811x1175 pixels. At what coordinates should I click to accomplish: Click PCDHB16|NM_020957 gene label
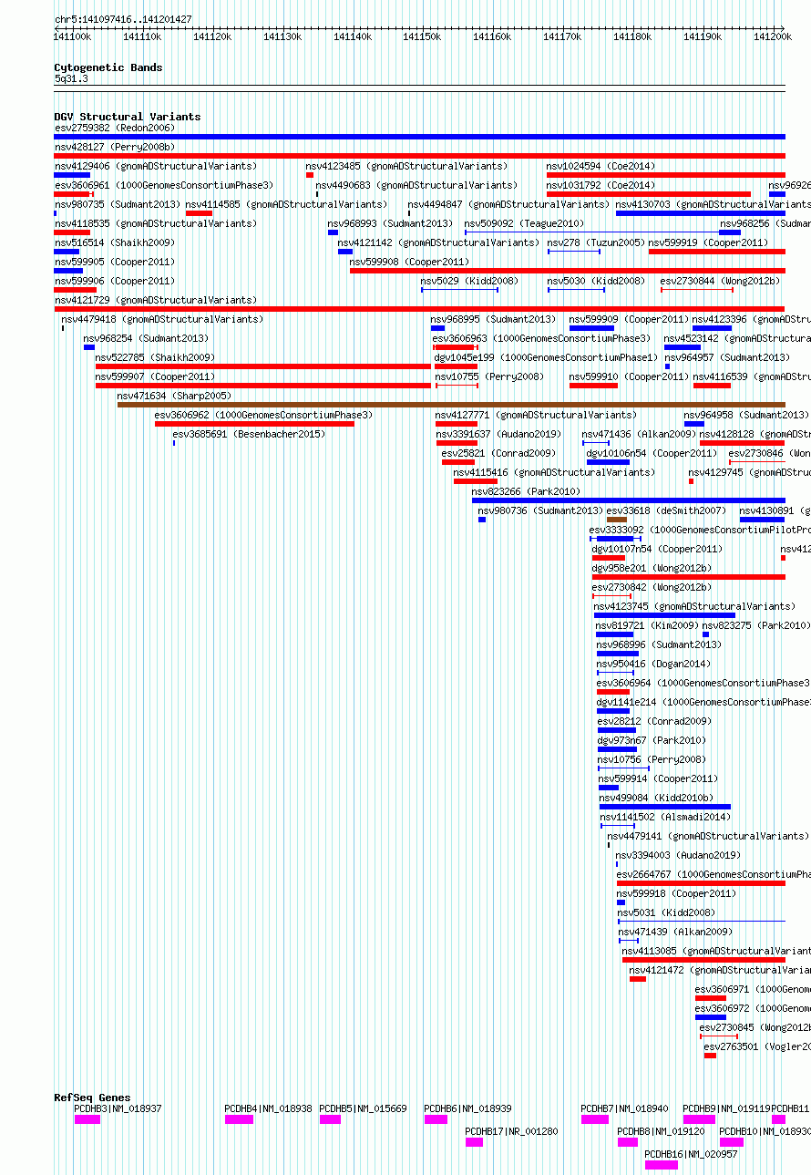692,1154
